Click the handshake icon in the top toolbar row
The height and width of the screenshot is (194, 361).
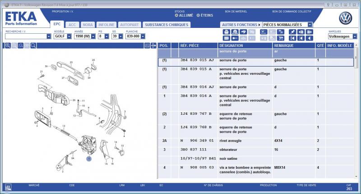tap(243, 32)
